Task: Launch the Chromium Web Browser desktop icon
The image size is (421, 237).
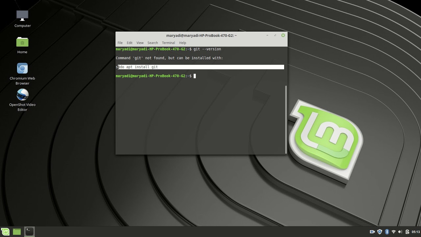Action: pos(22,74)
